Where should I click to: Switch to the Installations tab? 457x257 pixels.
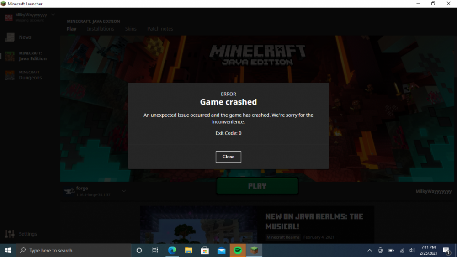[x=100, y=29]
